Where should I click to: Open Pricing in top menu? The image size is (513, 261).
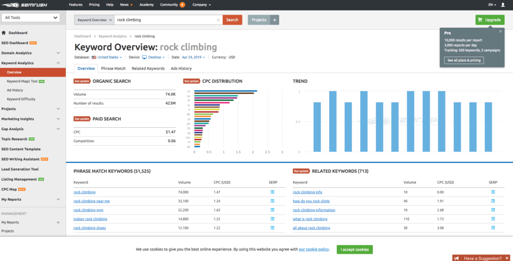(x=94, y=5)
